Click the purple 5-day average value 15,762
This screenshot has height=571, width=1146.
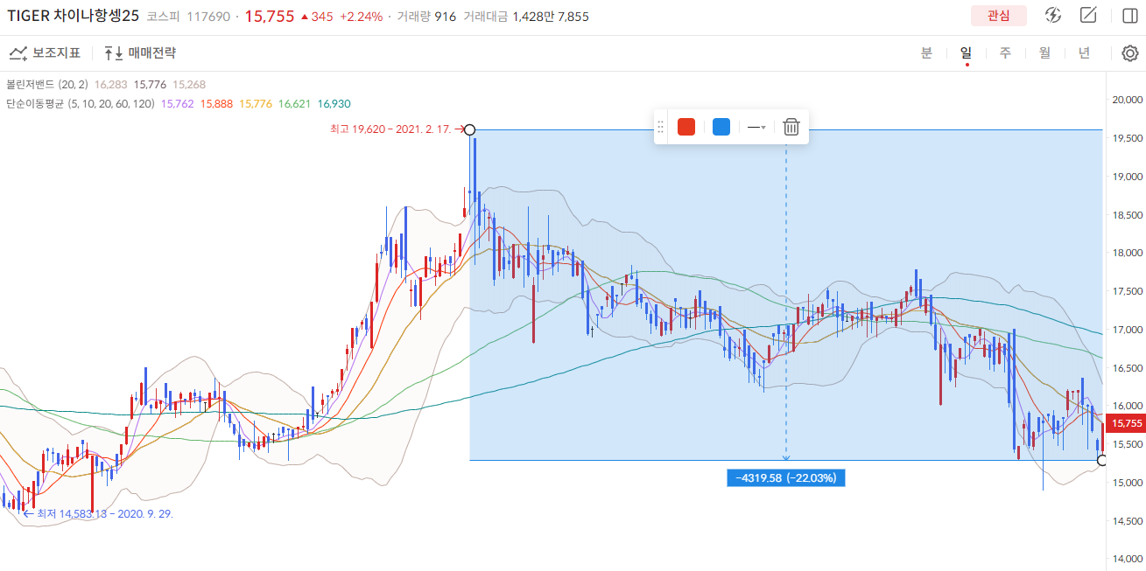point(178,103)
